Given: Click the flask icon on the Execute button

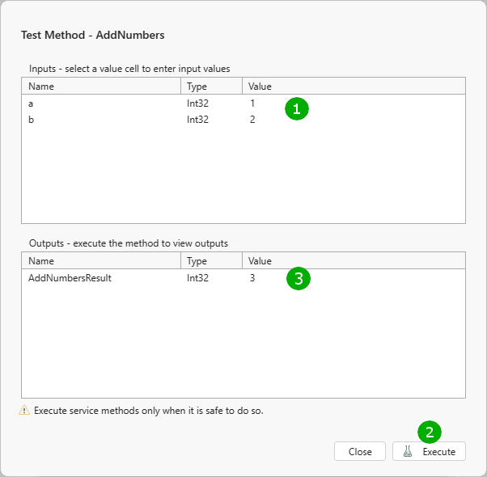Looking at the screenshot, I should click(x=408, y=452).
